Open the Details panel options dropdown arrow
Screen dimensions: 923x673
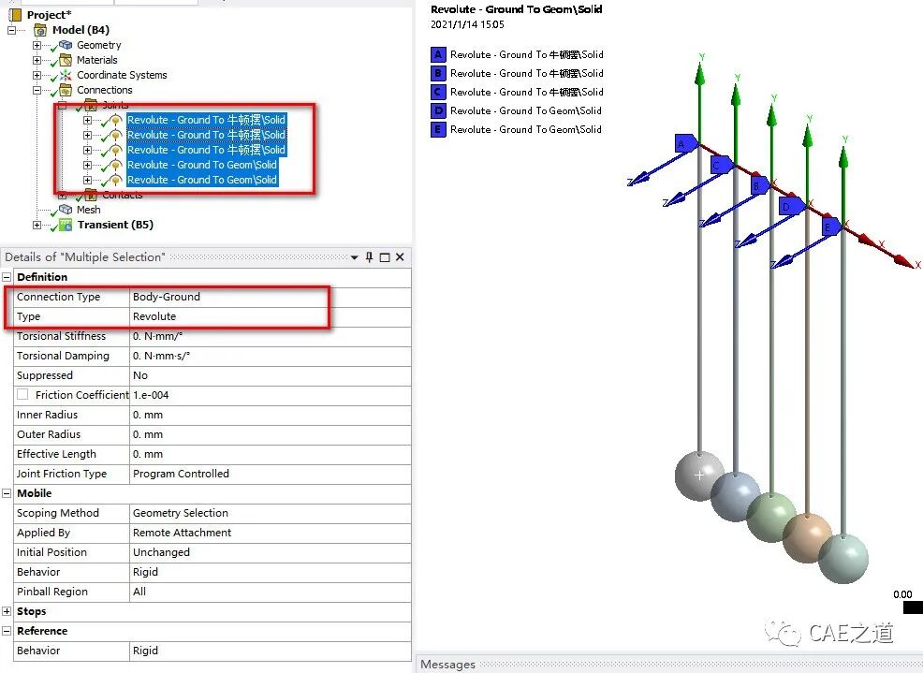point(355,257)
